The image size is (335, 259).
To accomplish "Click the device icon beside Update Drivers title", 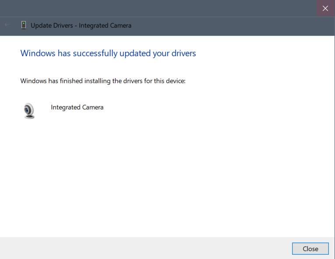I will pos(24,25).
